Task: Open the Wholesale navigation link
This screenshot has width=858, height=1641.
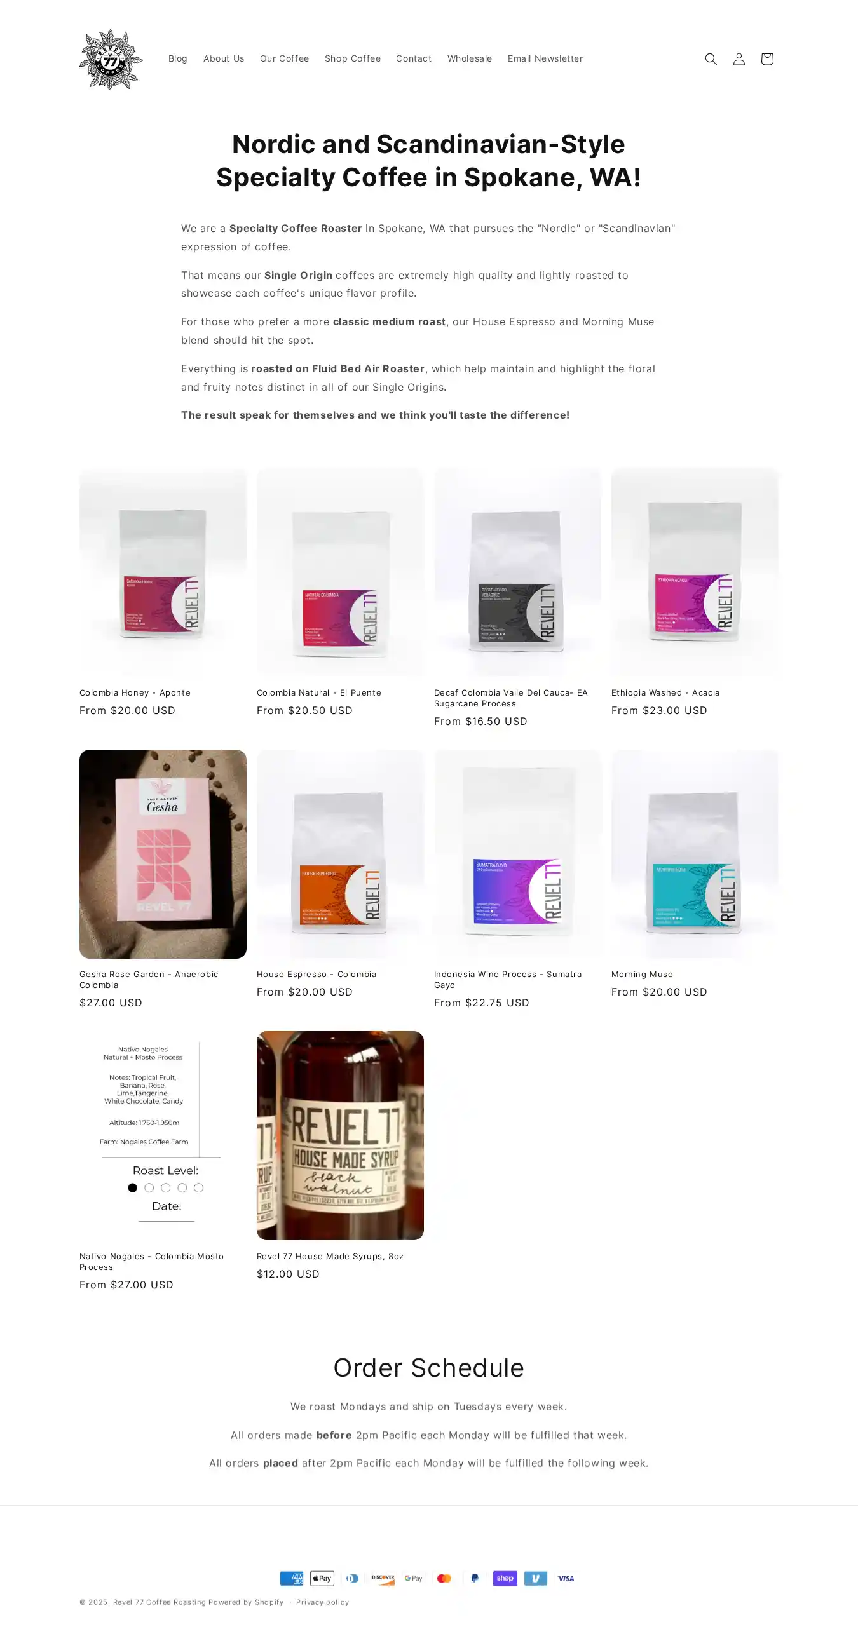Action: pos(470,58)
